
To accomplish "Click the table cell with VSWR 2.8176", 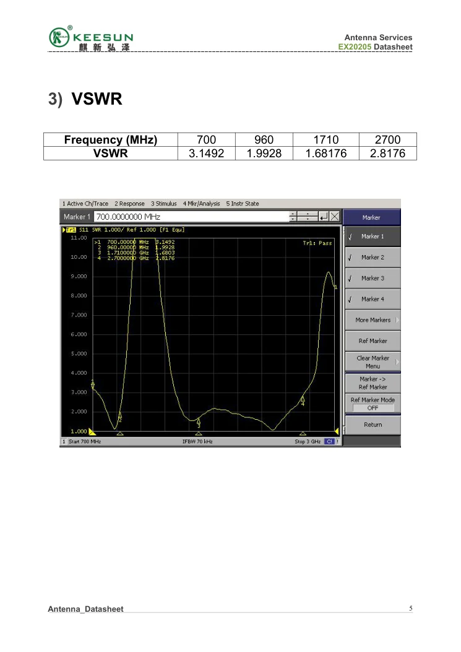I will pyautogui.click(x=388, y=154).
